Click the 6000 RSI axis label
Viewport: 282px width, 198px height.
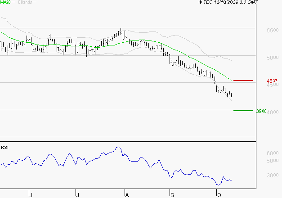pyautogui.click(x=273, y=153)
